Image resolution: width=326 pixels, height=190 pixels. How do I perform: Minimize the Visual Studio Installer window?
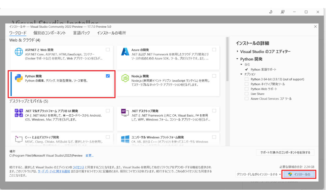pyautogui.click(x=295, y=12)
